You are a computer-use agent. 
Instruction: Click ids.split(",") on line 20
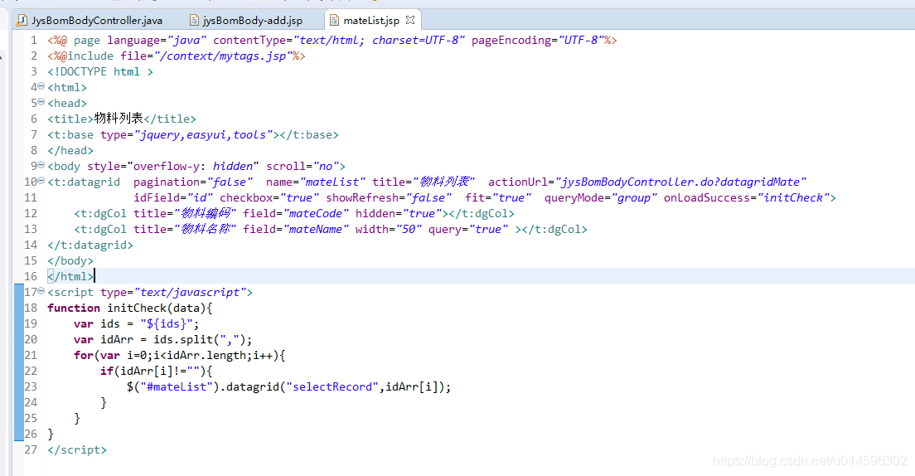click(x=200, y=339)
